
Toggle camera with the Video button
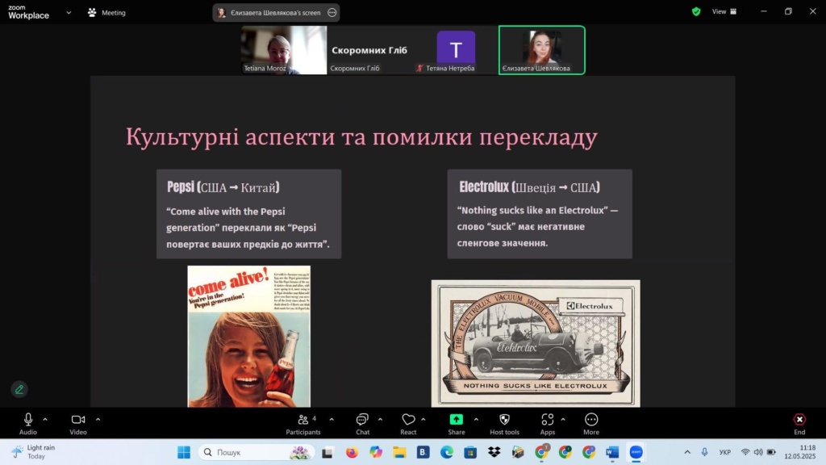click(78, 423)
